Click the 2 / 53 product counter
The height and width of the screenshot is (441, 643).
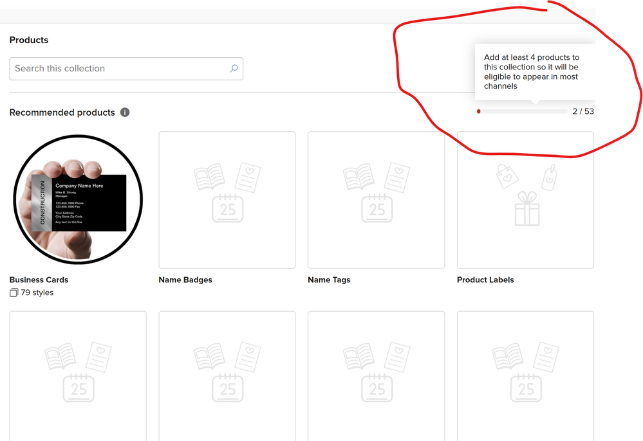[583, 111]
